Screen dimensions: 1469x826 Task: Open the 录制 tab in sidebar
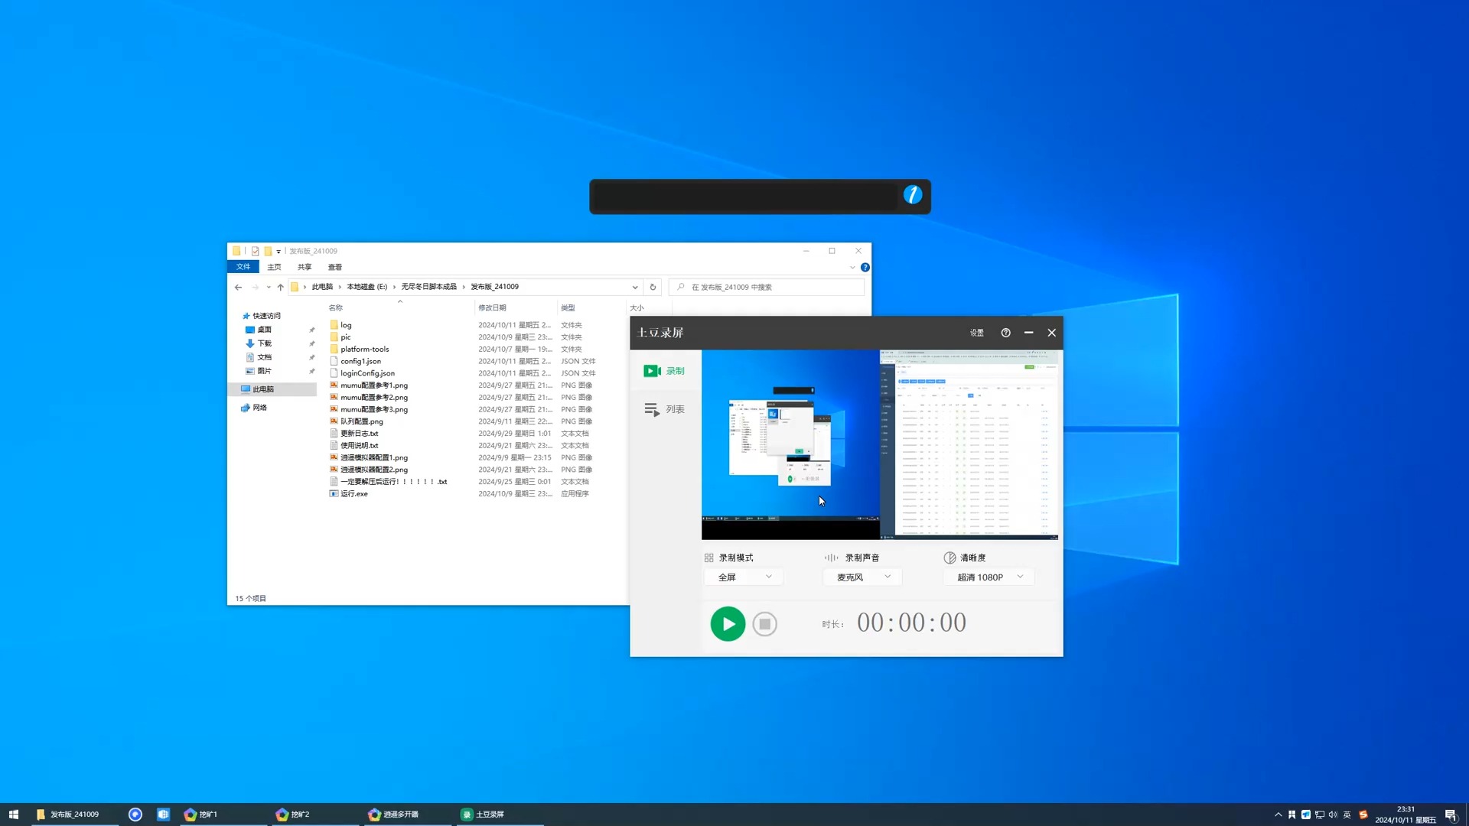click(664, 371)
